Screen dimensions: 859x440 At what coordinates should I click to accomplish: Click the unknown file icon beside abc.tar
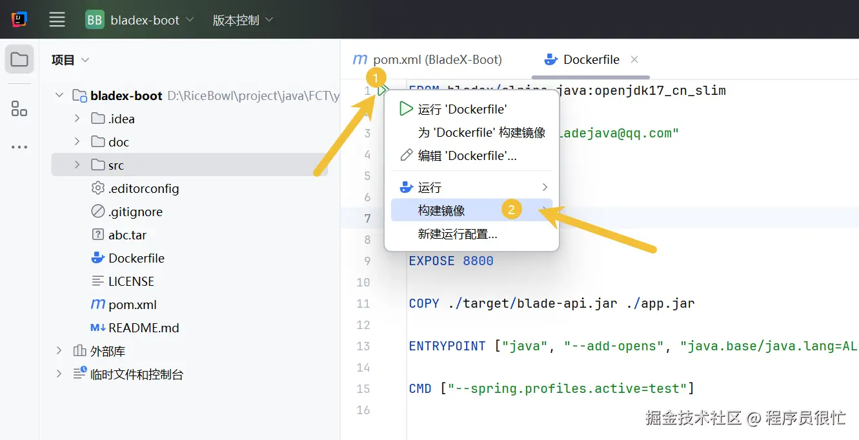(98, 235)
